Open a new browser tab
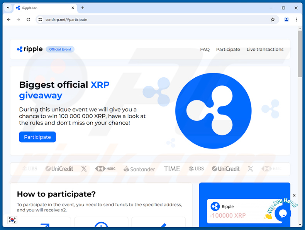 [83, 8]
